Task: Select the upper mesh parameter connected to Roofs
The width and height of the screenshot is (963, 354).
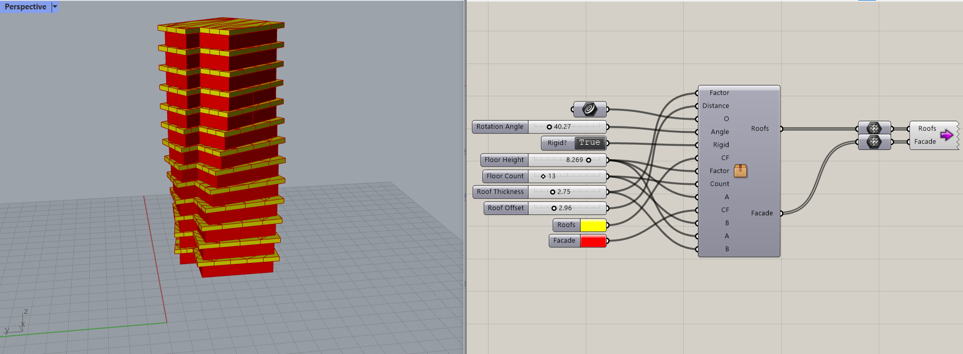Action: (x=874, y=128)
